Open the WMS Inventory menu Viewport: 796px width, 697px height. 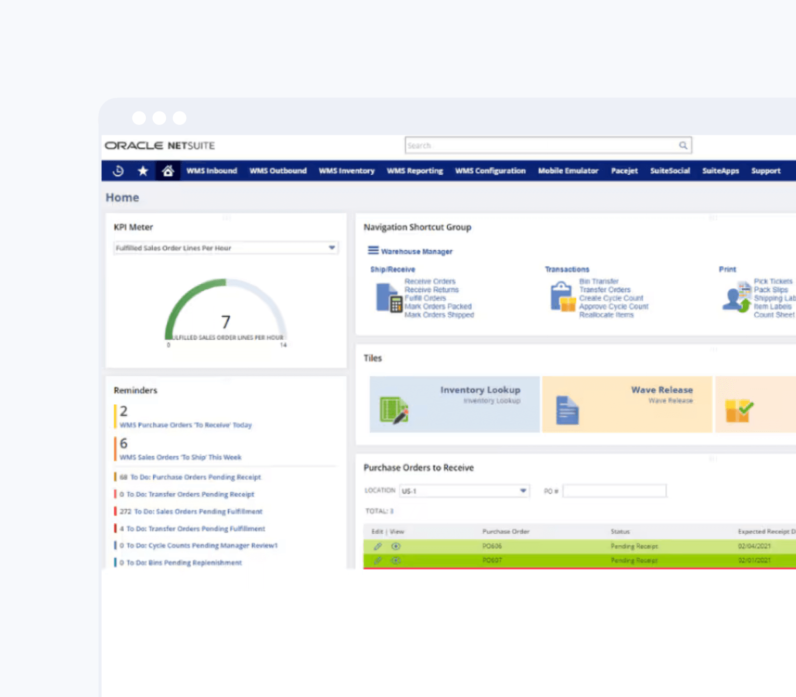tap(347, 171)
